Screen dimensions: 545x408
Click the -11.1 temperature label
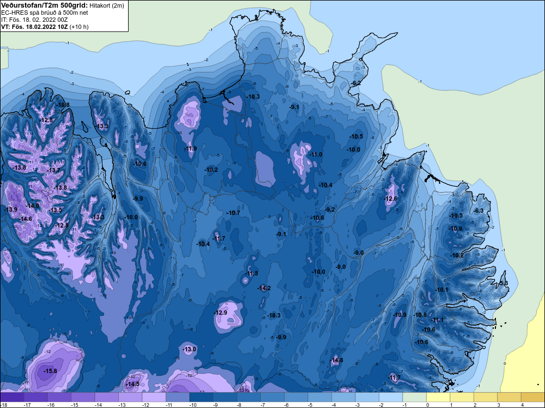click(x=437, y=320)
